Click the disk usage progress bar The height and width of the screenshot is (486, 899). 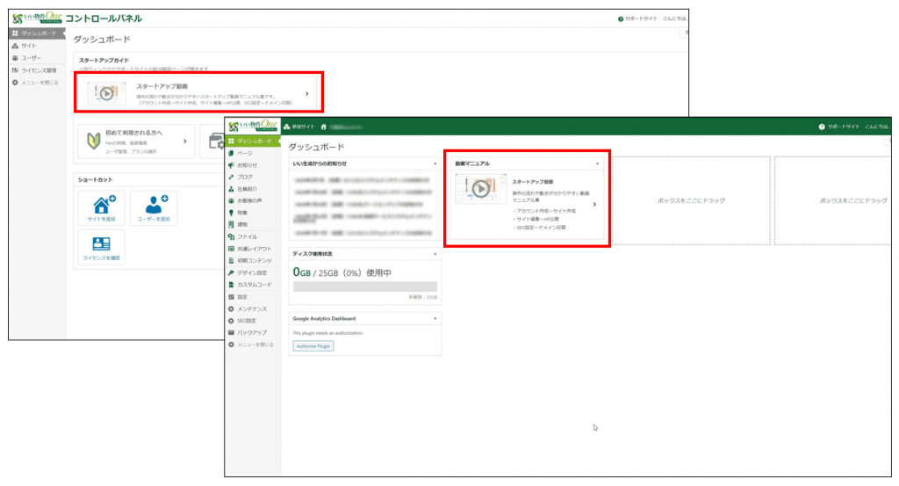[x=364, y=287]
